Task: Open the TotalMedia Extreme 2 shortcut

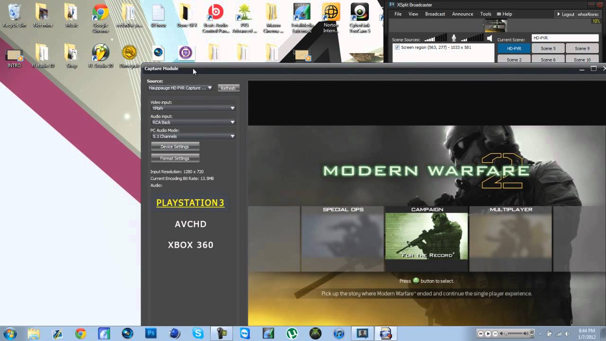Action: tap(302, 18)
